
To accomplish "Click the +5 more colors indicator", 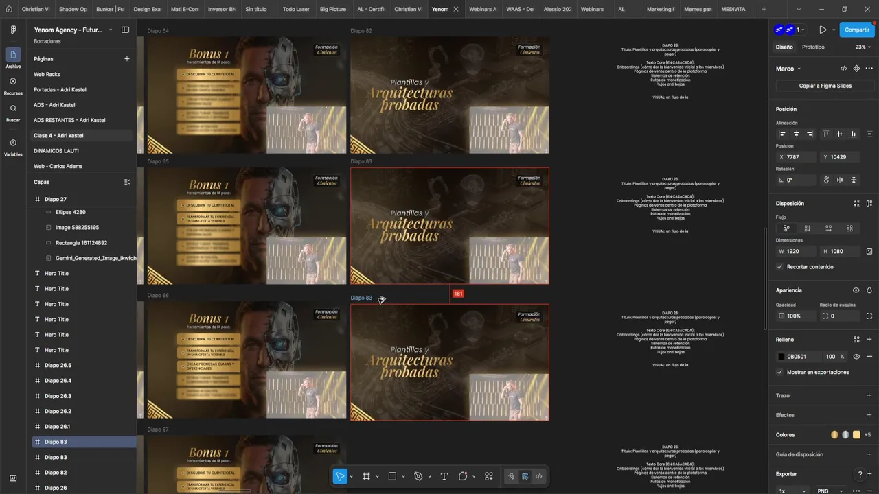I will [x=867, y=435].
